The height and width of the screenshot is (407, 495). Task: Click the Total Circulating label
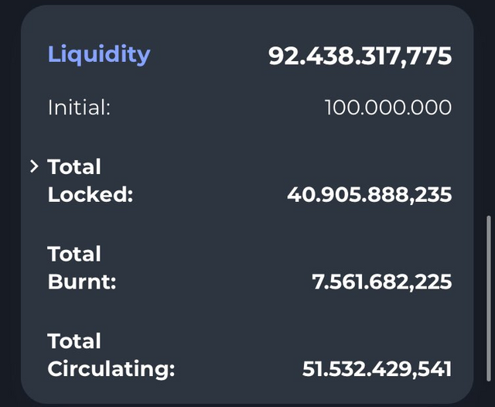point(111,355)
